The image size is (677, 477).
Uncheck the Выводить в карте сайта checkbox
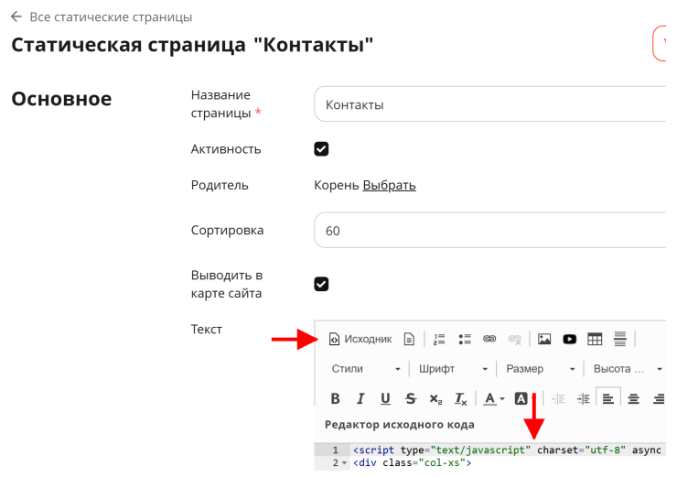[321, 285]
